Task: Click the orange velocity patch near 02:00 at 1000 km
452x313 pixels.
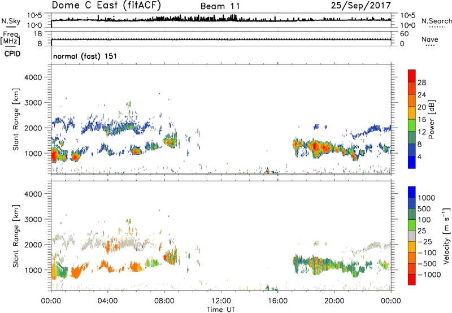Action: (76, 272)
